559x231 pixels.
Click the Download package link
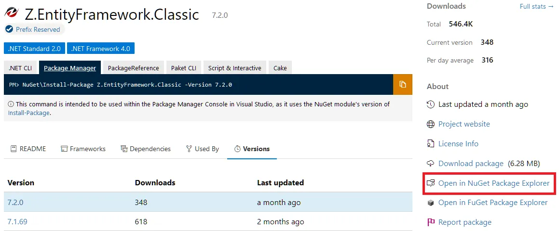coord(471,163)
